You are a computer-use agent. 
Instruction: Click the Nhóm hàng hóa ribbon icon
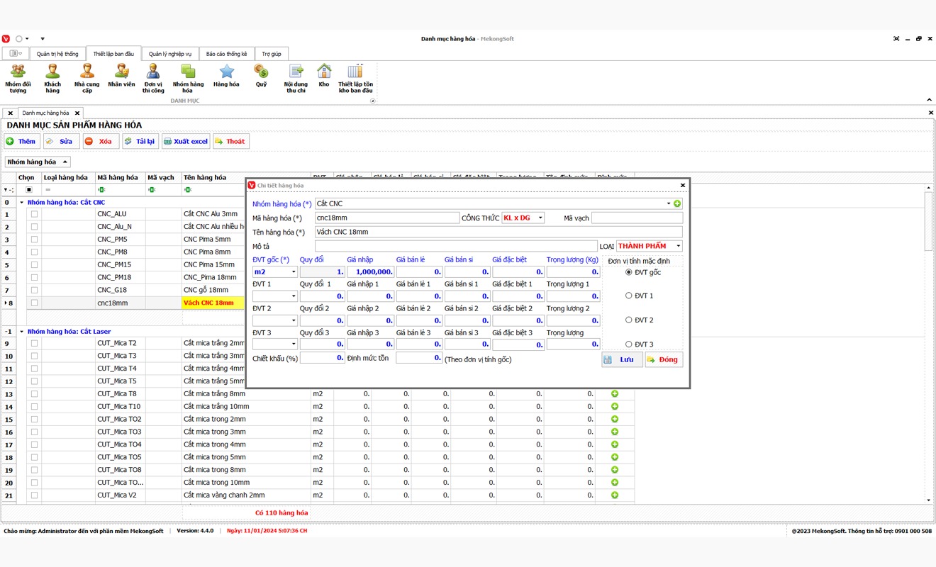[x=188, y=77]
